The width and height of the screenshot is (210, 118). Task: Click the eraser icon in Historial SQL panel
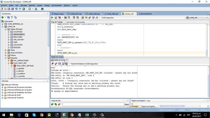[59, 104]
